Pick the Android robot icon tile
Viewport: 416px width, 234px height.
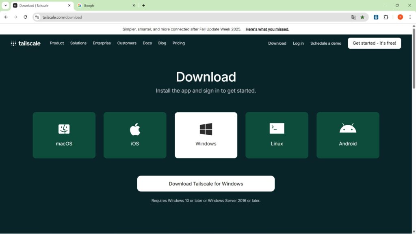point(348,135)
